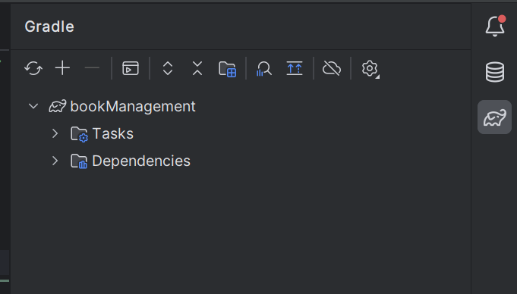Image resolution: width=517 pixels, height=294 pixels.
Task: Click the plus icon to link Gradle project
Action: click(62, 68)
